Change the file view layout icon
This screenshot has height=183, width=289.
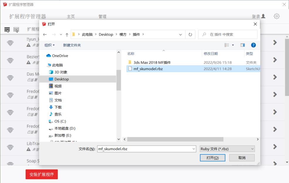(227, 45)
